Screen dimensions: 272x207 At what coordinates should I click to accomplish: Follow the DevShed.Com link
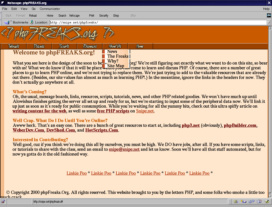[60, 130]
